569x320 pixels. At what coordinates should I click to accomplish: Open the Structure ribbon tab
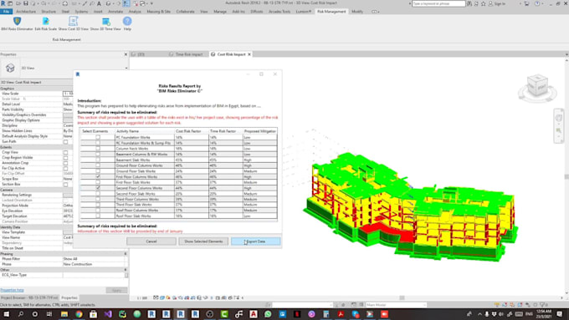49,12
